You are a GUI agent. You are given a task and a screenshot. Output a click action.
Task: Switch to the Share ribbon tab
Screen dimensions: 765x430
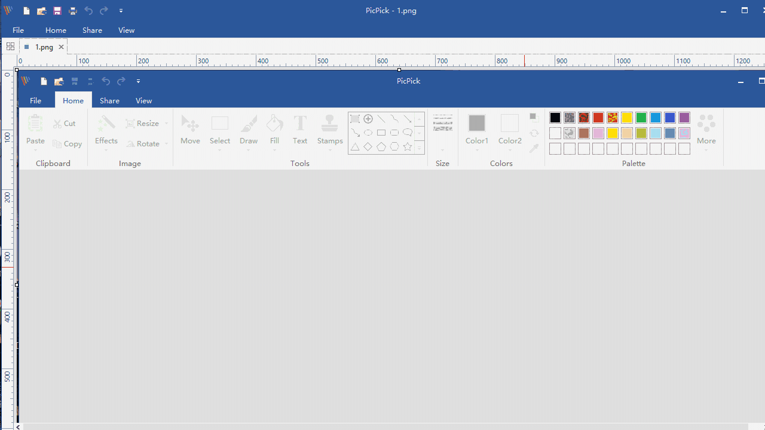109,100
